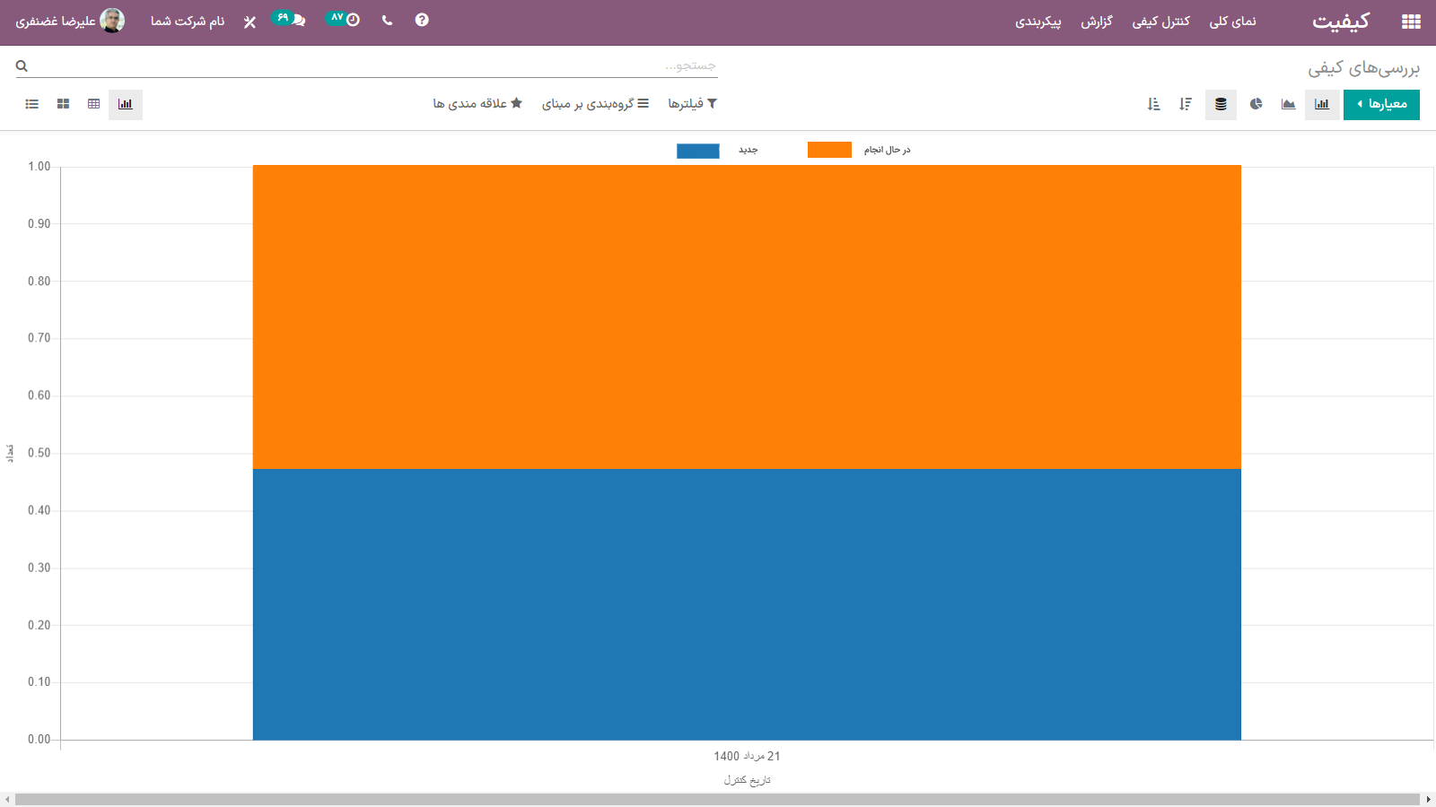Switch to list view
1436x807 pixels.
pos(32,104)
